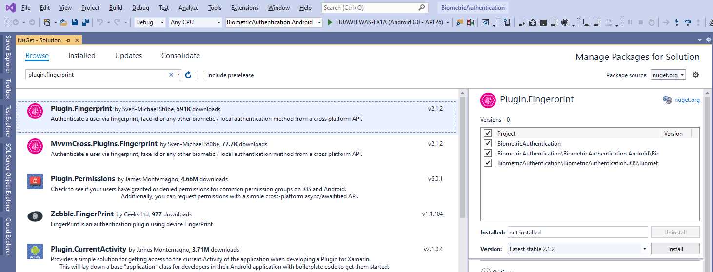The image size is (713, 272).
Task: Open the Version Latest stable 2.1.2 dropdown
Action: coord(577,249)
